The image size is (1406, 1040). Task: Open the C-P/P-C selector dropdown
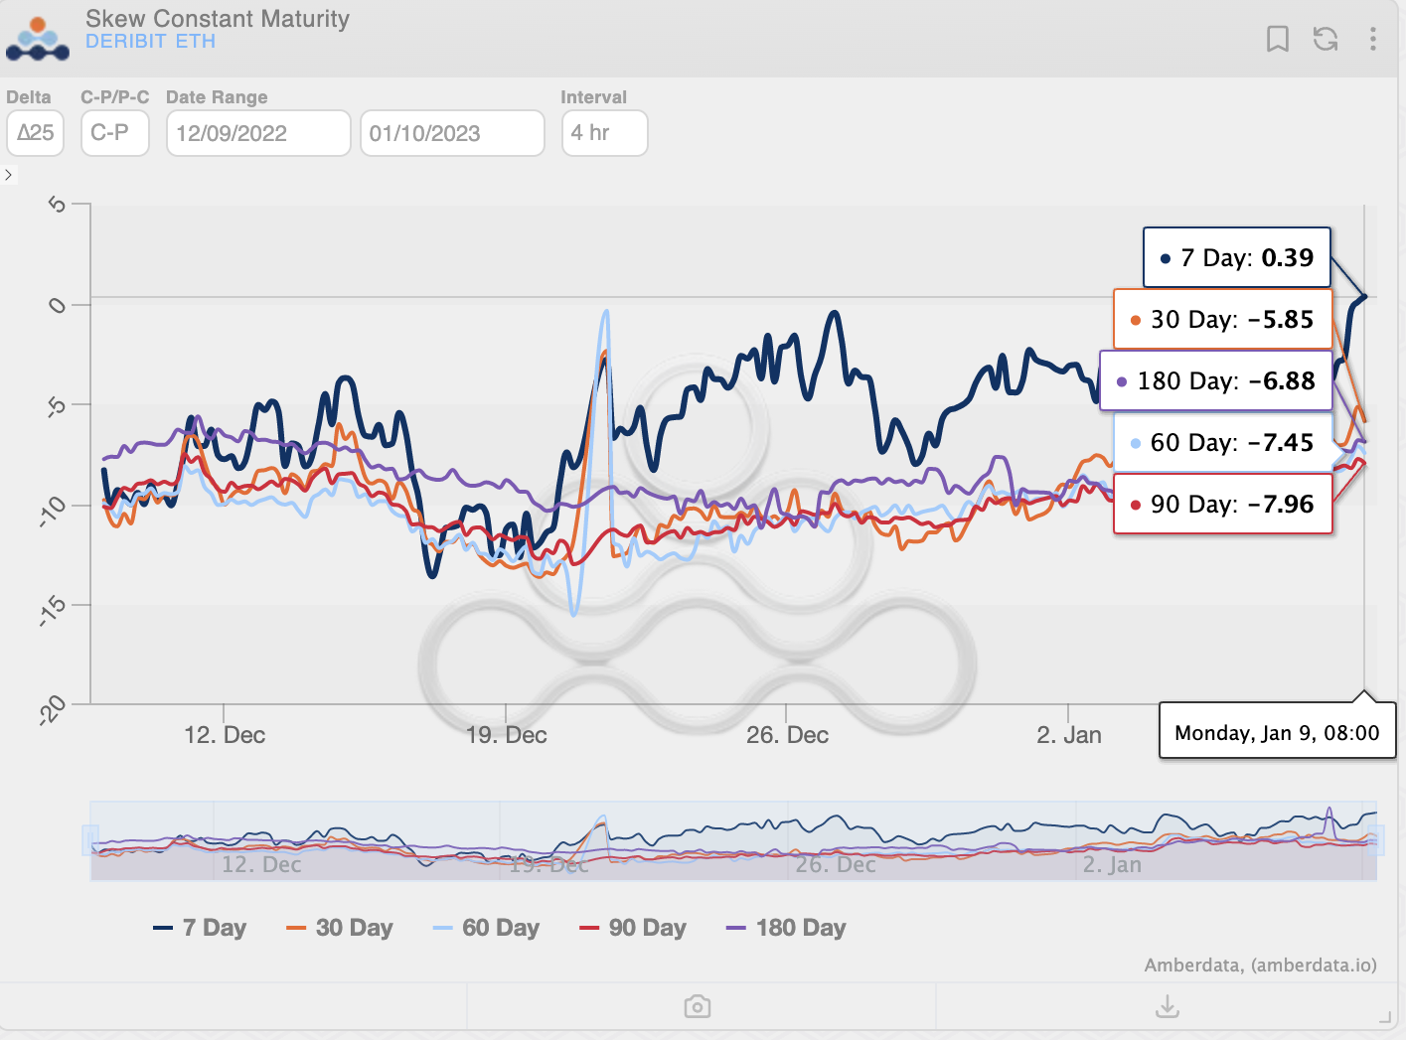point(114,133)
